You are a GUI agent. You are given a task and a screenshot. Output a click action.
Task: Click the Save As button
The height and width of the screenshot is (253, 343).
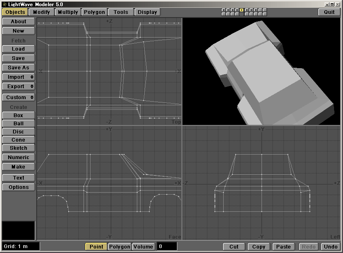pyautogui.click(x=18, y=68)
